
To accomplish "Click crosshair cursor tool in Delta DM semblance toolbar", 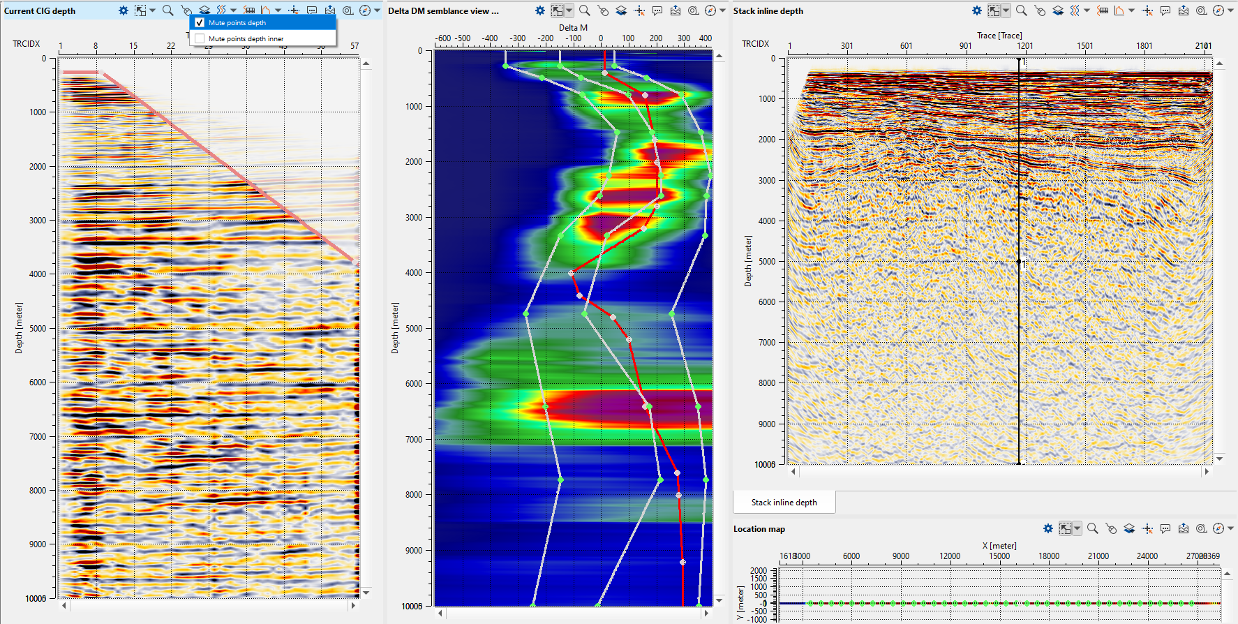I will coord(639,10).
